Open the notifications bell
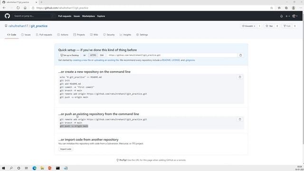 (281, 16)
